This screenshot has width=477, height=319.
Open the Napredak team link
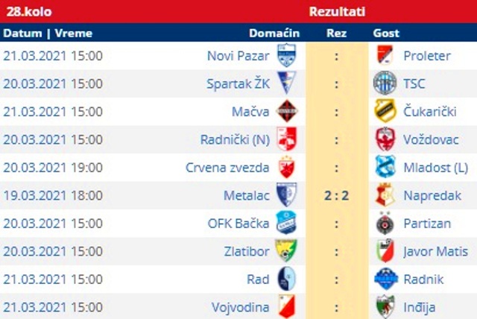pos(432,195)
